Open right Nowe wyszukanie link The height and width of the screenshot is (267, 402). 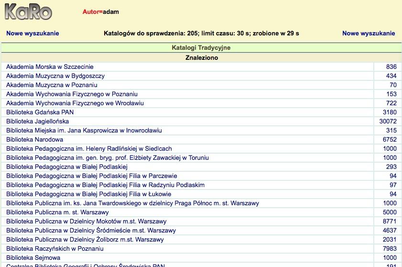pos(369,33)
